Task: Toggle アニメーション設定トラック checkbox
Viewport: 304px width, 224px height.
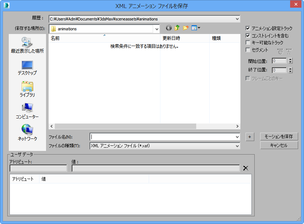Action: coord(248,28)
